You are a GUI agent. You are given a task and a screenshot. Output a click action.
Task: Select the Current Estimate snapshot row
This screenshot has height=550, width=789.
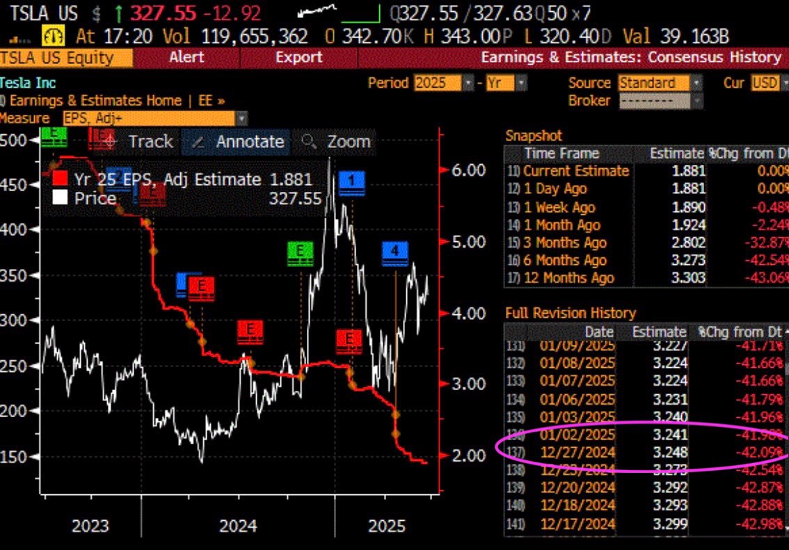click(646, 171)
